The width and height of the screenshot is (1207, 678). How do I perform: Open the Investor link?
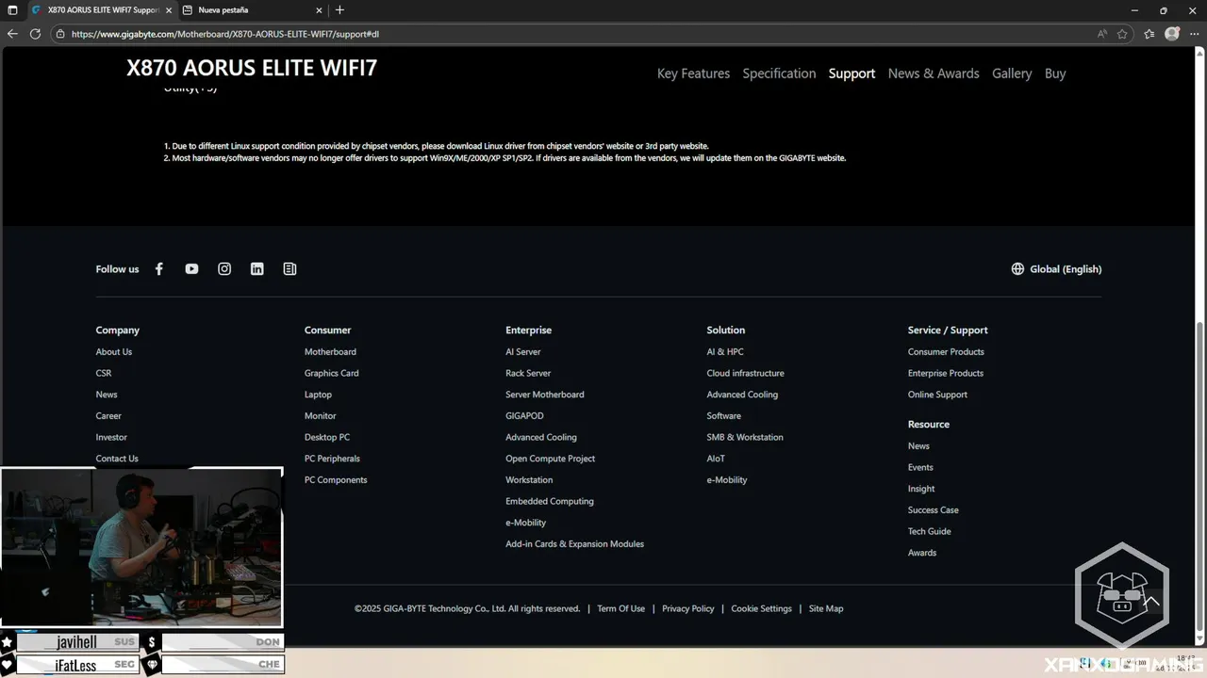111,437
